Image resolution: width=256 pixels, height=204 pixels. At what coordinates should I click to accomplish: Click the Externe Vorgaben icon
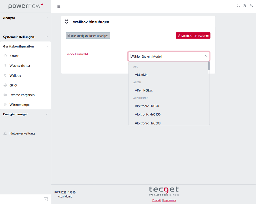tap(5, 95)
